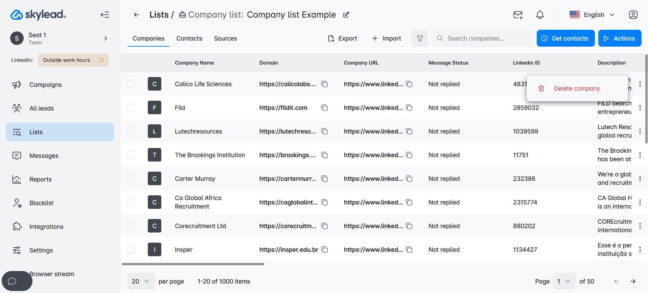Screen dimensions: 648x293
Task: Tick the select-all checkbox in the header
Action: pyautogui.click(x=131, y=63)
